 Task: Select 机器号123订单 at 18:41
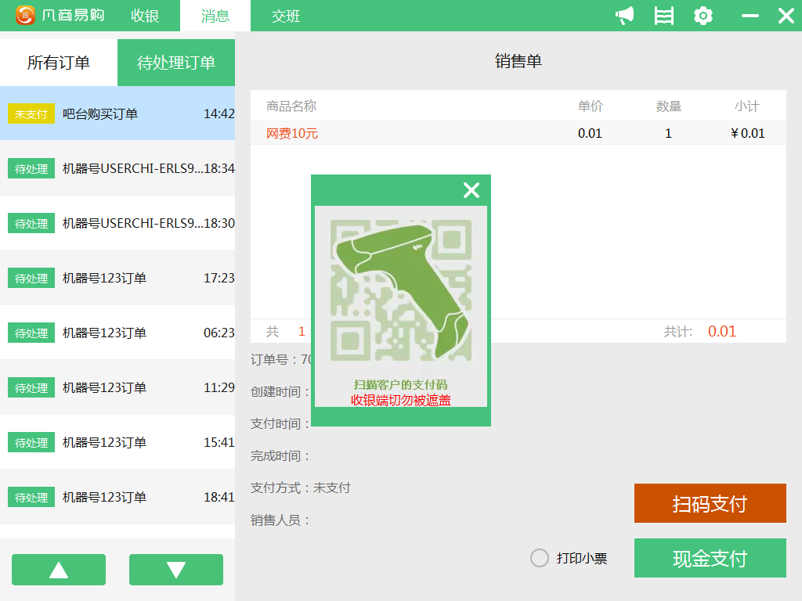pyautogui.click(x=117, y=497)
